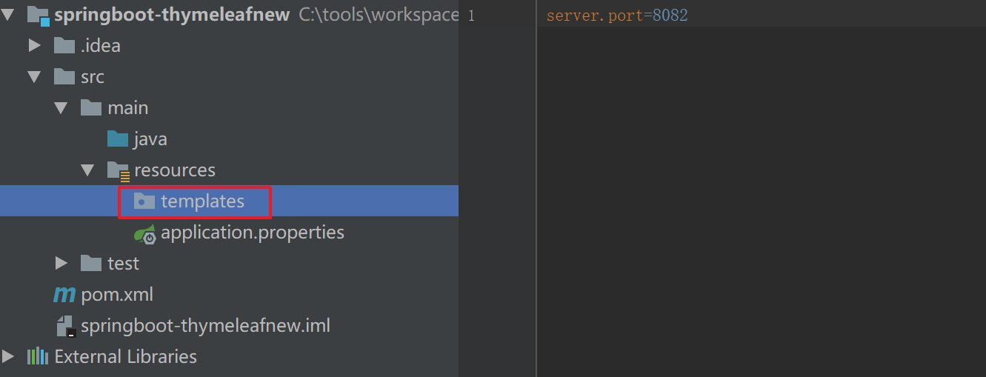986x377 pixels.
Task: Select the resources folder name
Action: 175,170
